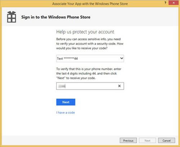This screenshot has width=180, height=147.
Task: Click the window title Associate Your App text
Action: [x=90, y=4]
